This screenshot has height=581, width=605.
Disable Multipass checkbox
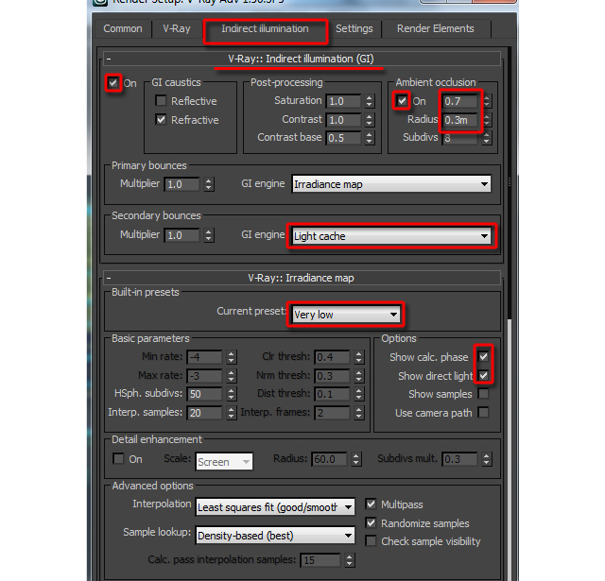tap(371, 504)
